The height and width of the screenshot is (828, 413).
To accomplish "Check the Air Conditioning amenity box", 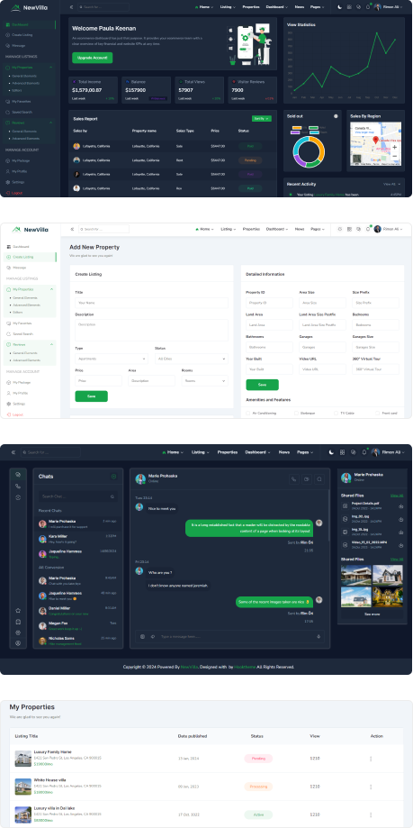I will coord(248,413).
